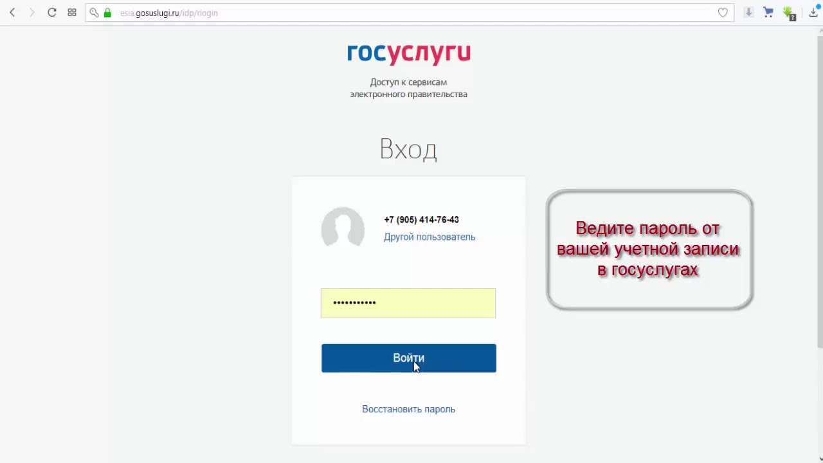
Task: Open the speed dial grid icon
Action: pyautogui.click(x=72, y=12)
